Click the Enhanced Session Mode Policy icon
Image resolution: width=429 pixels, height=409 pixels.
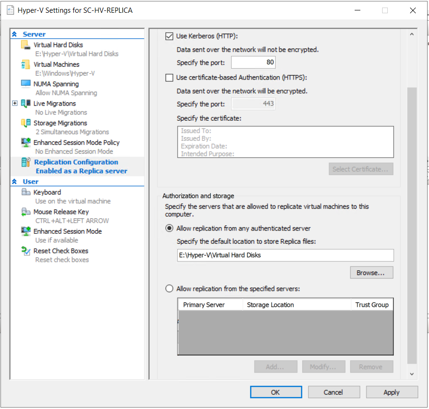(26, 142)
